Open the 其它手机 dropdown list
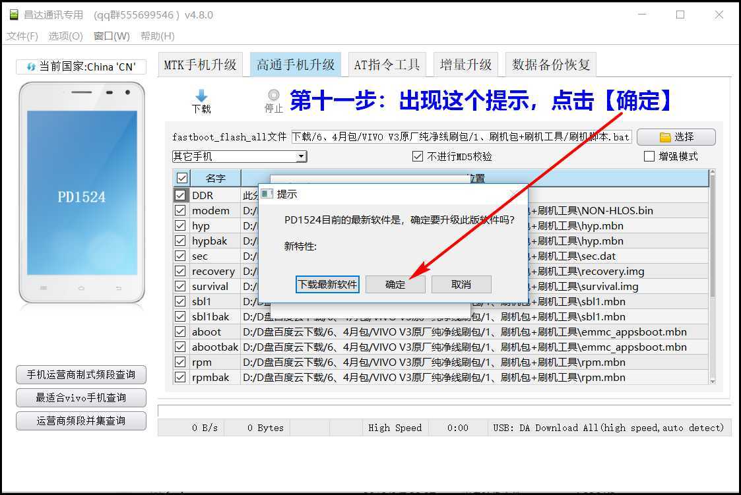The width and height of the screenshot is (741, 495). pos(303,156)
